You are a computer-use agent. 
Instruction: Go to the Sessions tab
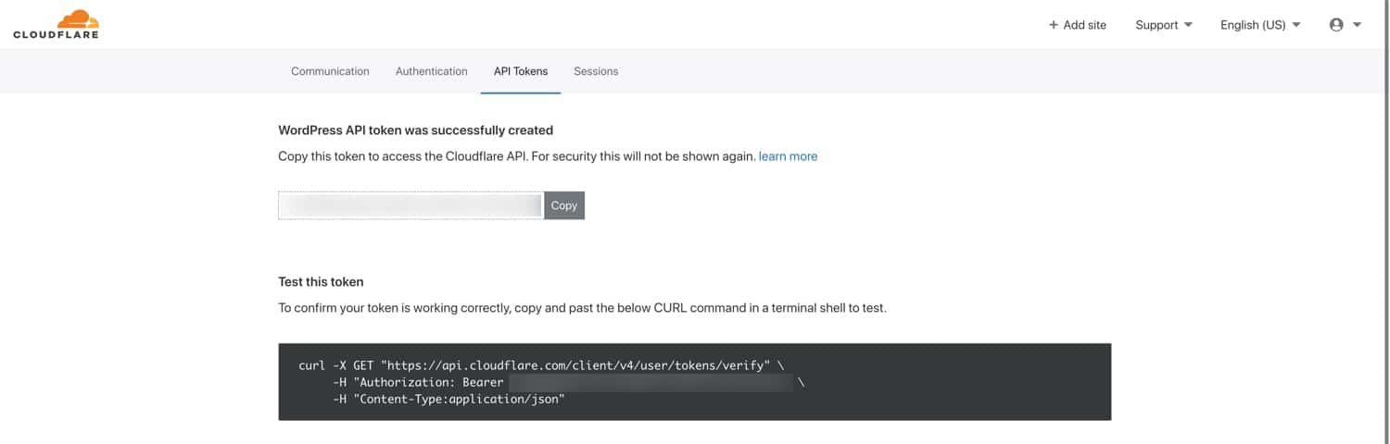596,71
